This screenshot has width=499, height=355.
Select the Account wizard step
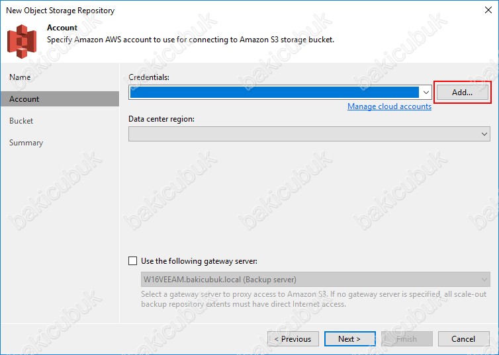tap(60, 99)
